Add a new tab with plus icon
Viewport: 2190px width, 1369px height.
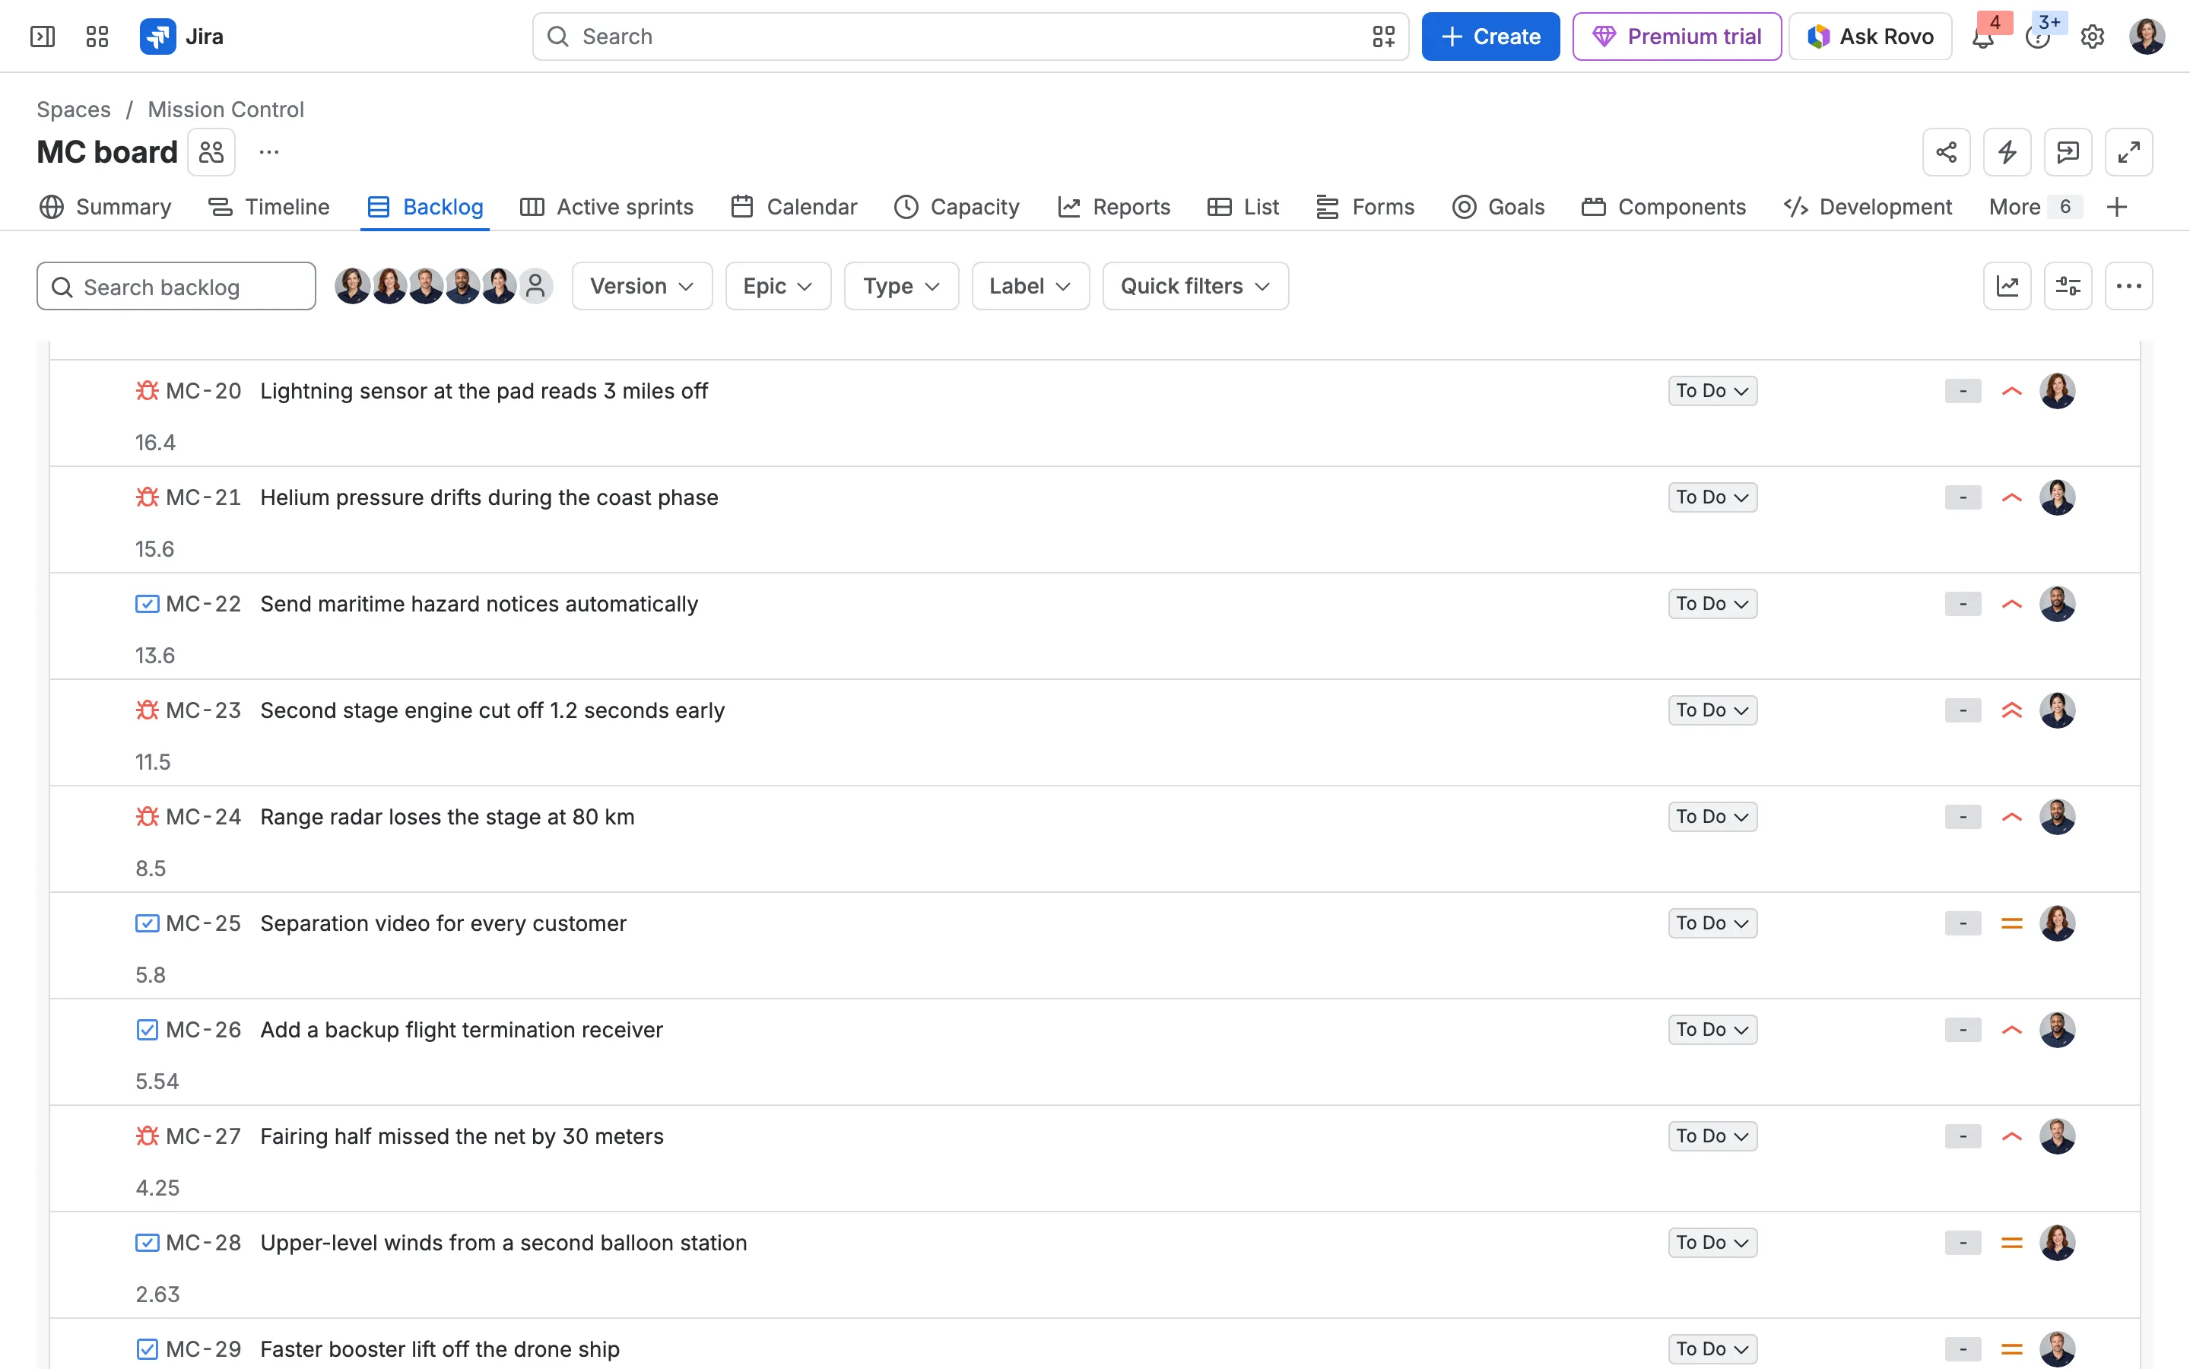[2117, 208]
